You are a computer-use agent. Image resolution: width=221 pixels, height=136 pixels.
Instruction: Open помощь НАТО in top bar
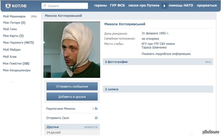point(181,5)
